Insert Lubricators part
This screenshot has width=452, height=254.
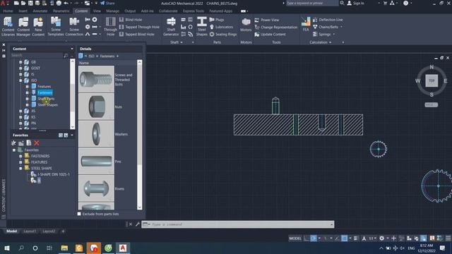coord(221,27)
